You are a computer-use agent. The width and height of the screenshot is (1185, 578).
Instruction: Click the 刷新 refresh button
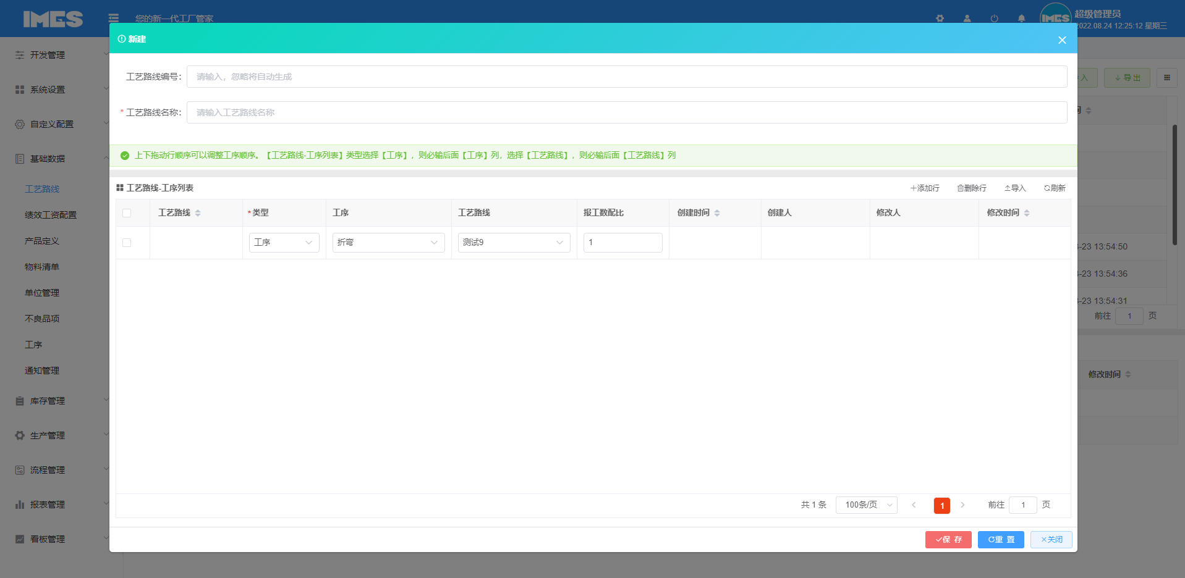tap(1055, 188)
